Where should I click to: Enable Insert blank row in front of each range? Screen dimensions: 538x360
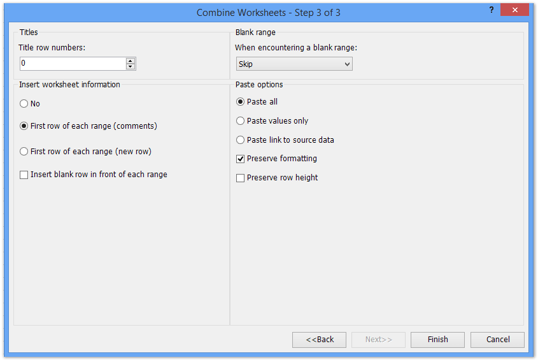94,175
